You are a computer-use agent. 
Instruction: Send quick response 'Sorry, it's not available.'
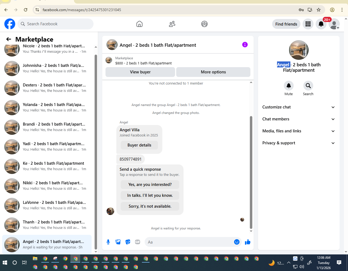pos(150,206)
